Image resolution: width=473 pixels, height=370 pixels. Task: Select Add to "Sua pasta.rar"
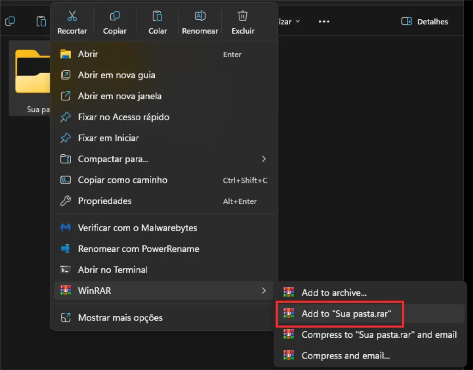[346, 314]
